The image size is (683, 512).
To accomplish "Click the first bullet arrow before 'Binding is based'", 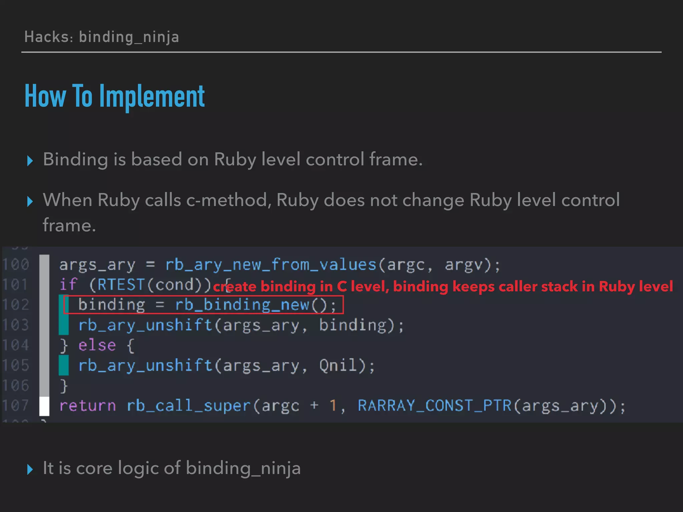I will coord(30,161).
